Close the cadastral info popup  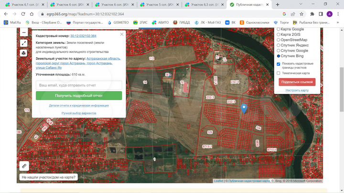point(122,34)
